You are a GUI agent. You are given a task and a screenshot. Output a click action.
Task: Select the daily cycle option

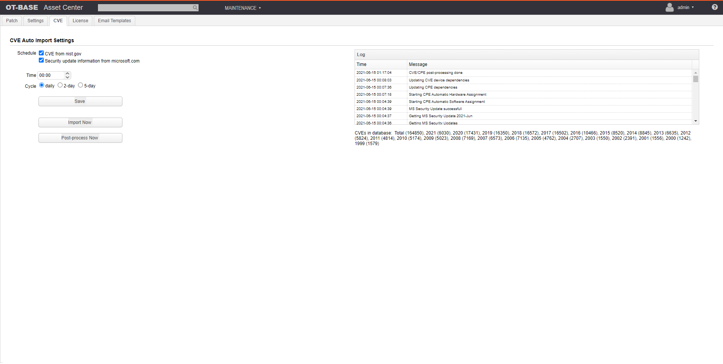[x=42, y=85]
